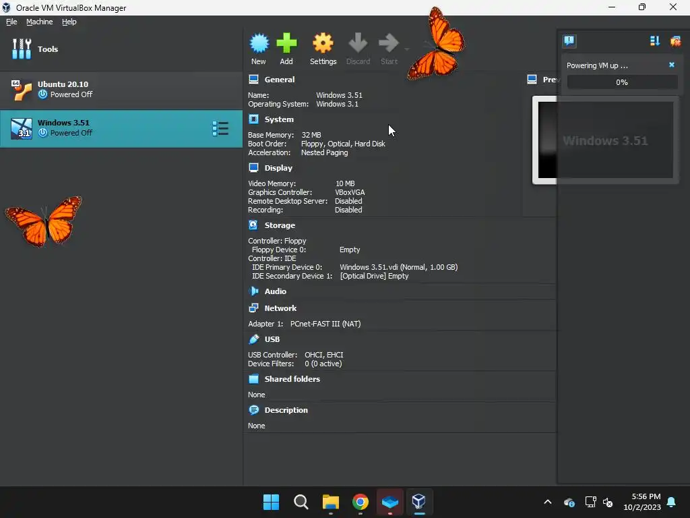This screenshot has height=518, width=690.
Task: Open Settings with the orange gear icon
Action: (x=323, y=43)
